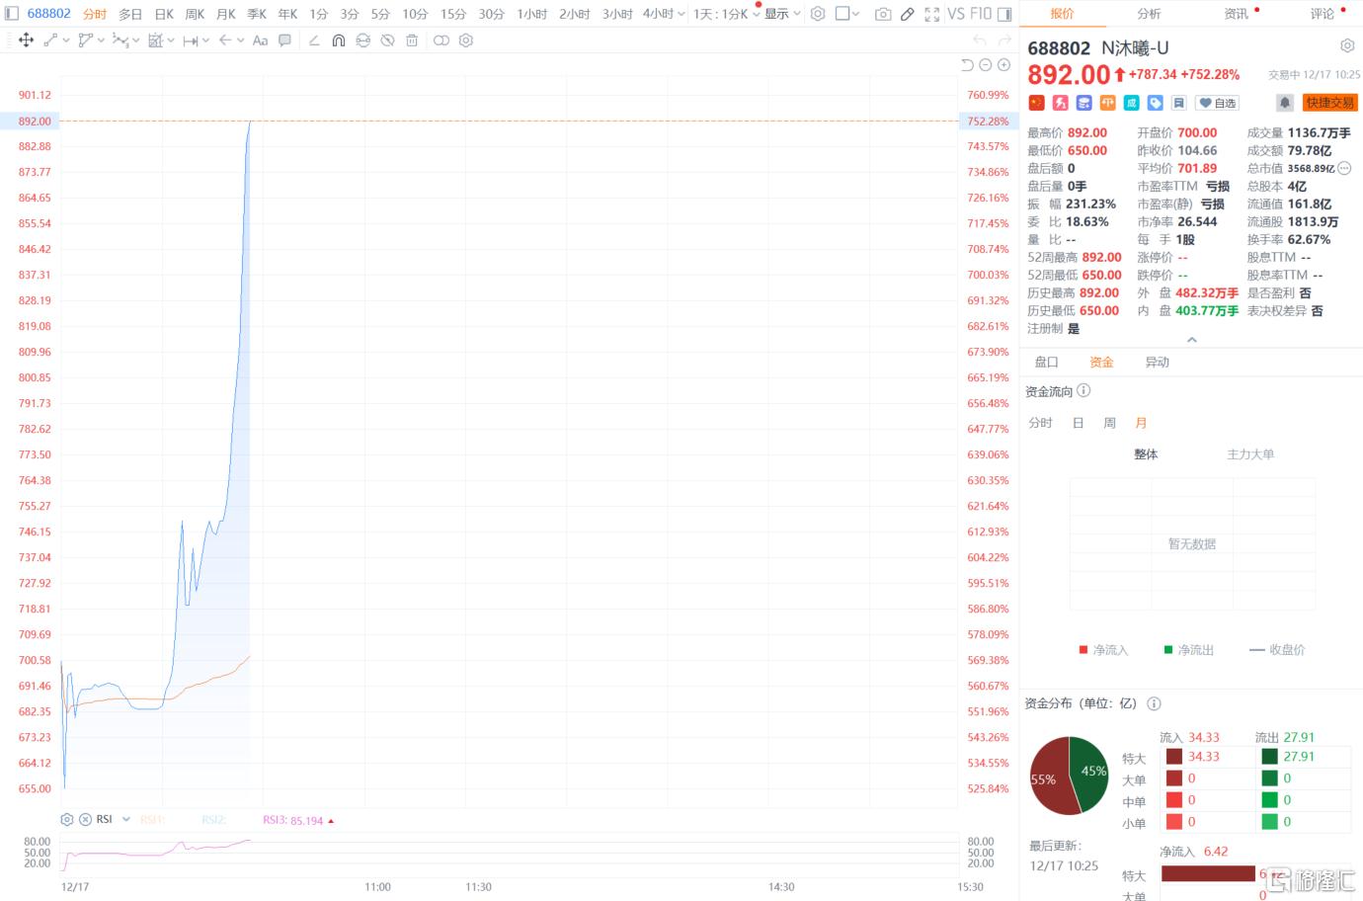Toggle the right quote panel
Image resolution: width=1363 pixels, height=901 pixels.
pyautogui.click(x=1004, y=14)
